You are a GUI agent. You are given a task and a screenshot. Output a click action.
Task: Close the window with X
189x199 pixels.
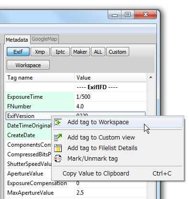pyautogui.click(x=145, y=15)
